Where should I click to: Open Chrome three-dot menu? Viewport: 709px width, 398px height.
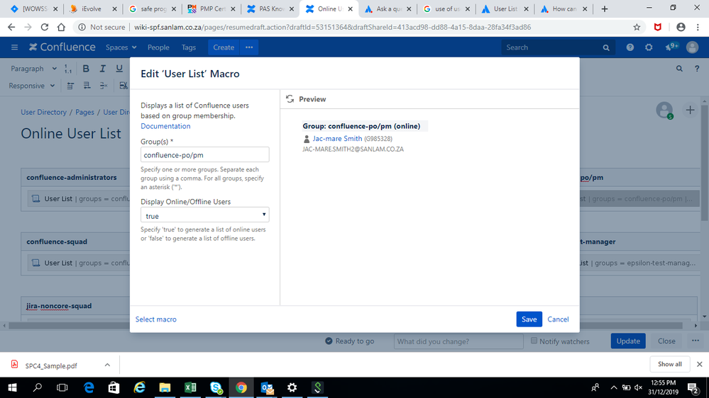click(698, 27)
